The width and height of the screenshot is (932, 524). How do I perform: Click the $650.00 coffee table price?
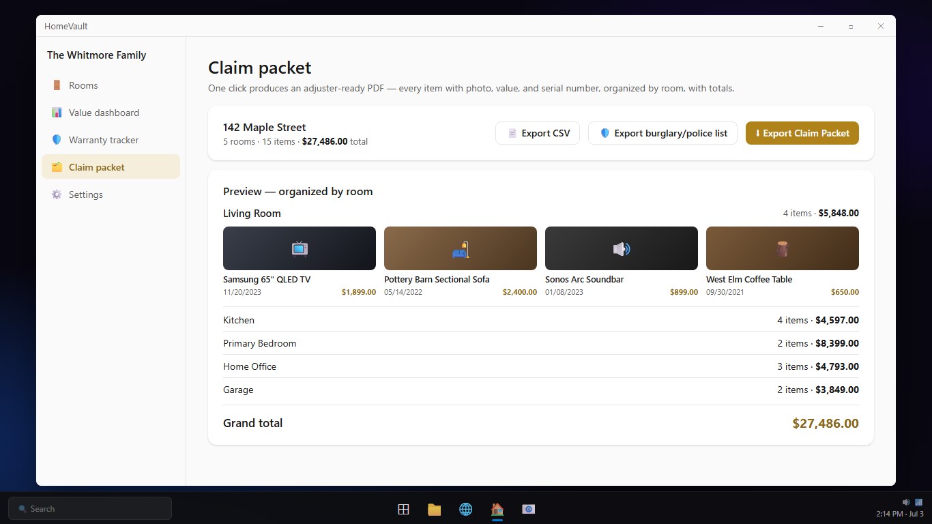pyautogui.click(x=845, y=292)
